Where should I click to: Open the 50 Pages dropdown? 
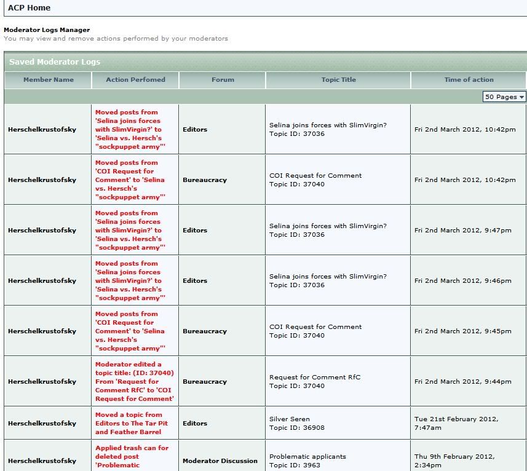point(504,97)
